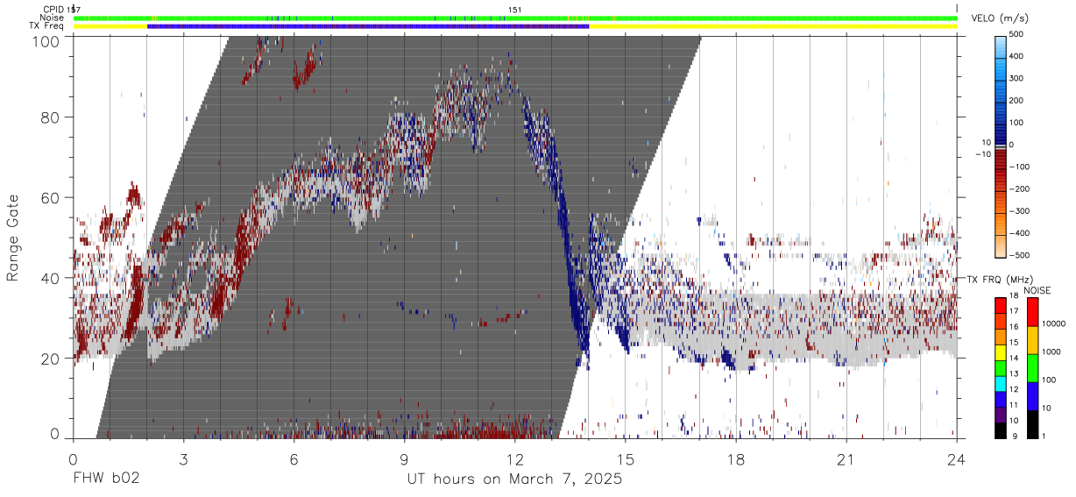Image resolution: width=1076 pixels, height=497 pixels.
Task: Click the '1000' noise scale value
Action: pyautogui.click(x=1051, y=351)
